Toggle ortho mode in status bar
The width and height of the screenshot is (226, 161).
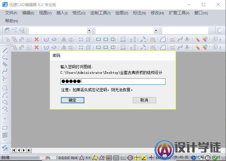(123, 158)
